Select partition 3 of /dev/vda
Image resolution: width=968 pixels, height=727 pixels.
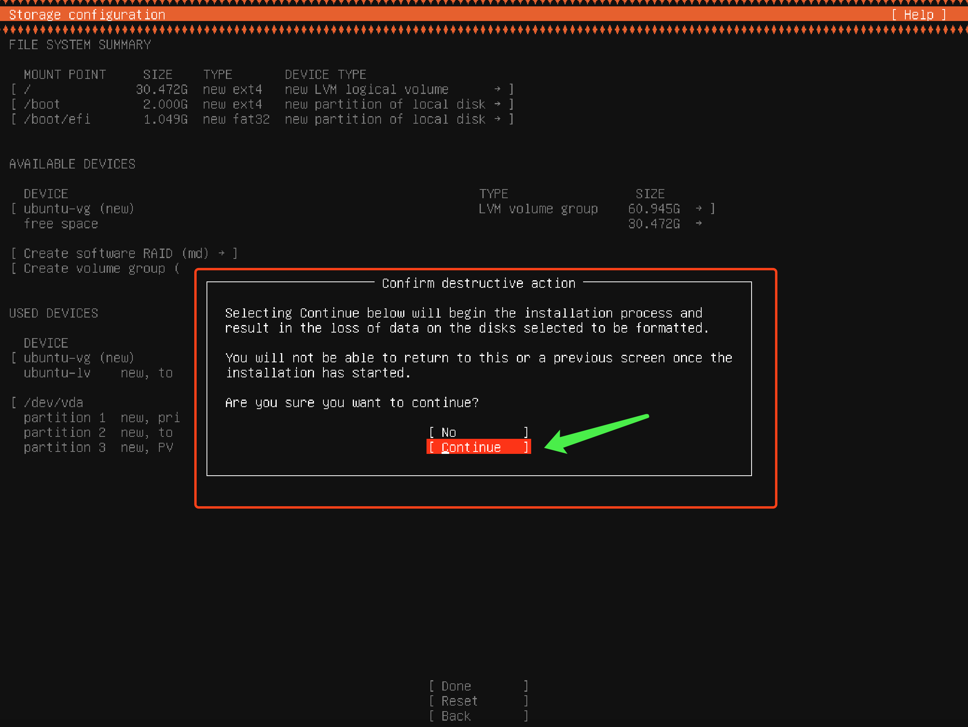click(x=98, y=447)
